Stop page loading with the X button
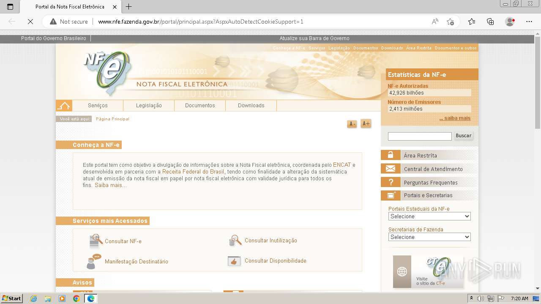 [x=30, y=22]
